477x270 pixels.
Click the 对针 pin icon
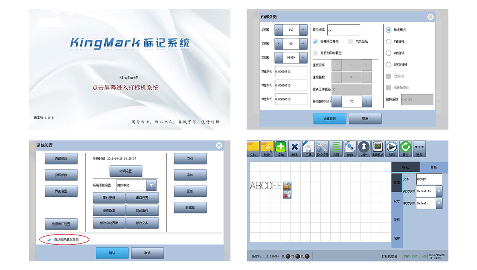[364, 149]
